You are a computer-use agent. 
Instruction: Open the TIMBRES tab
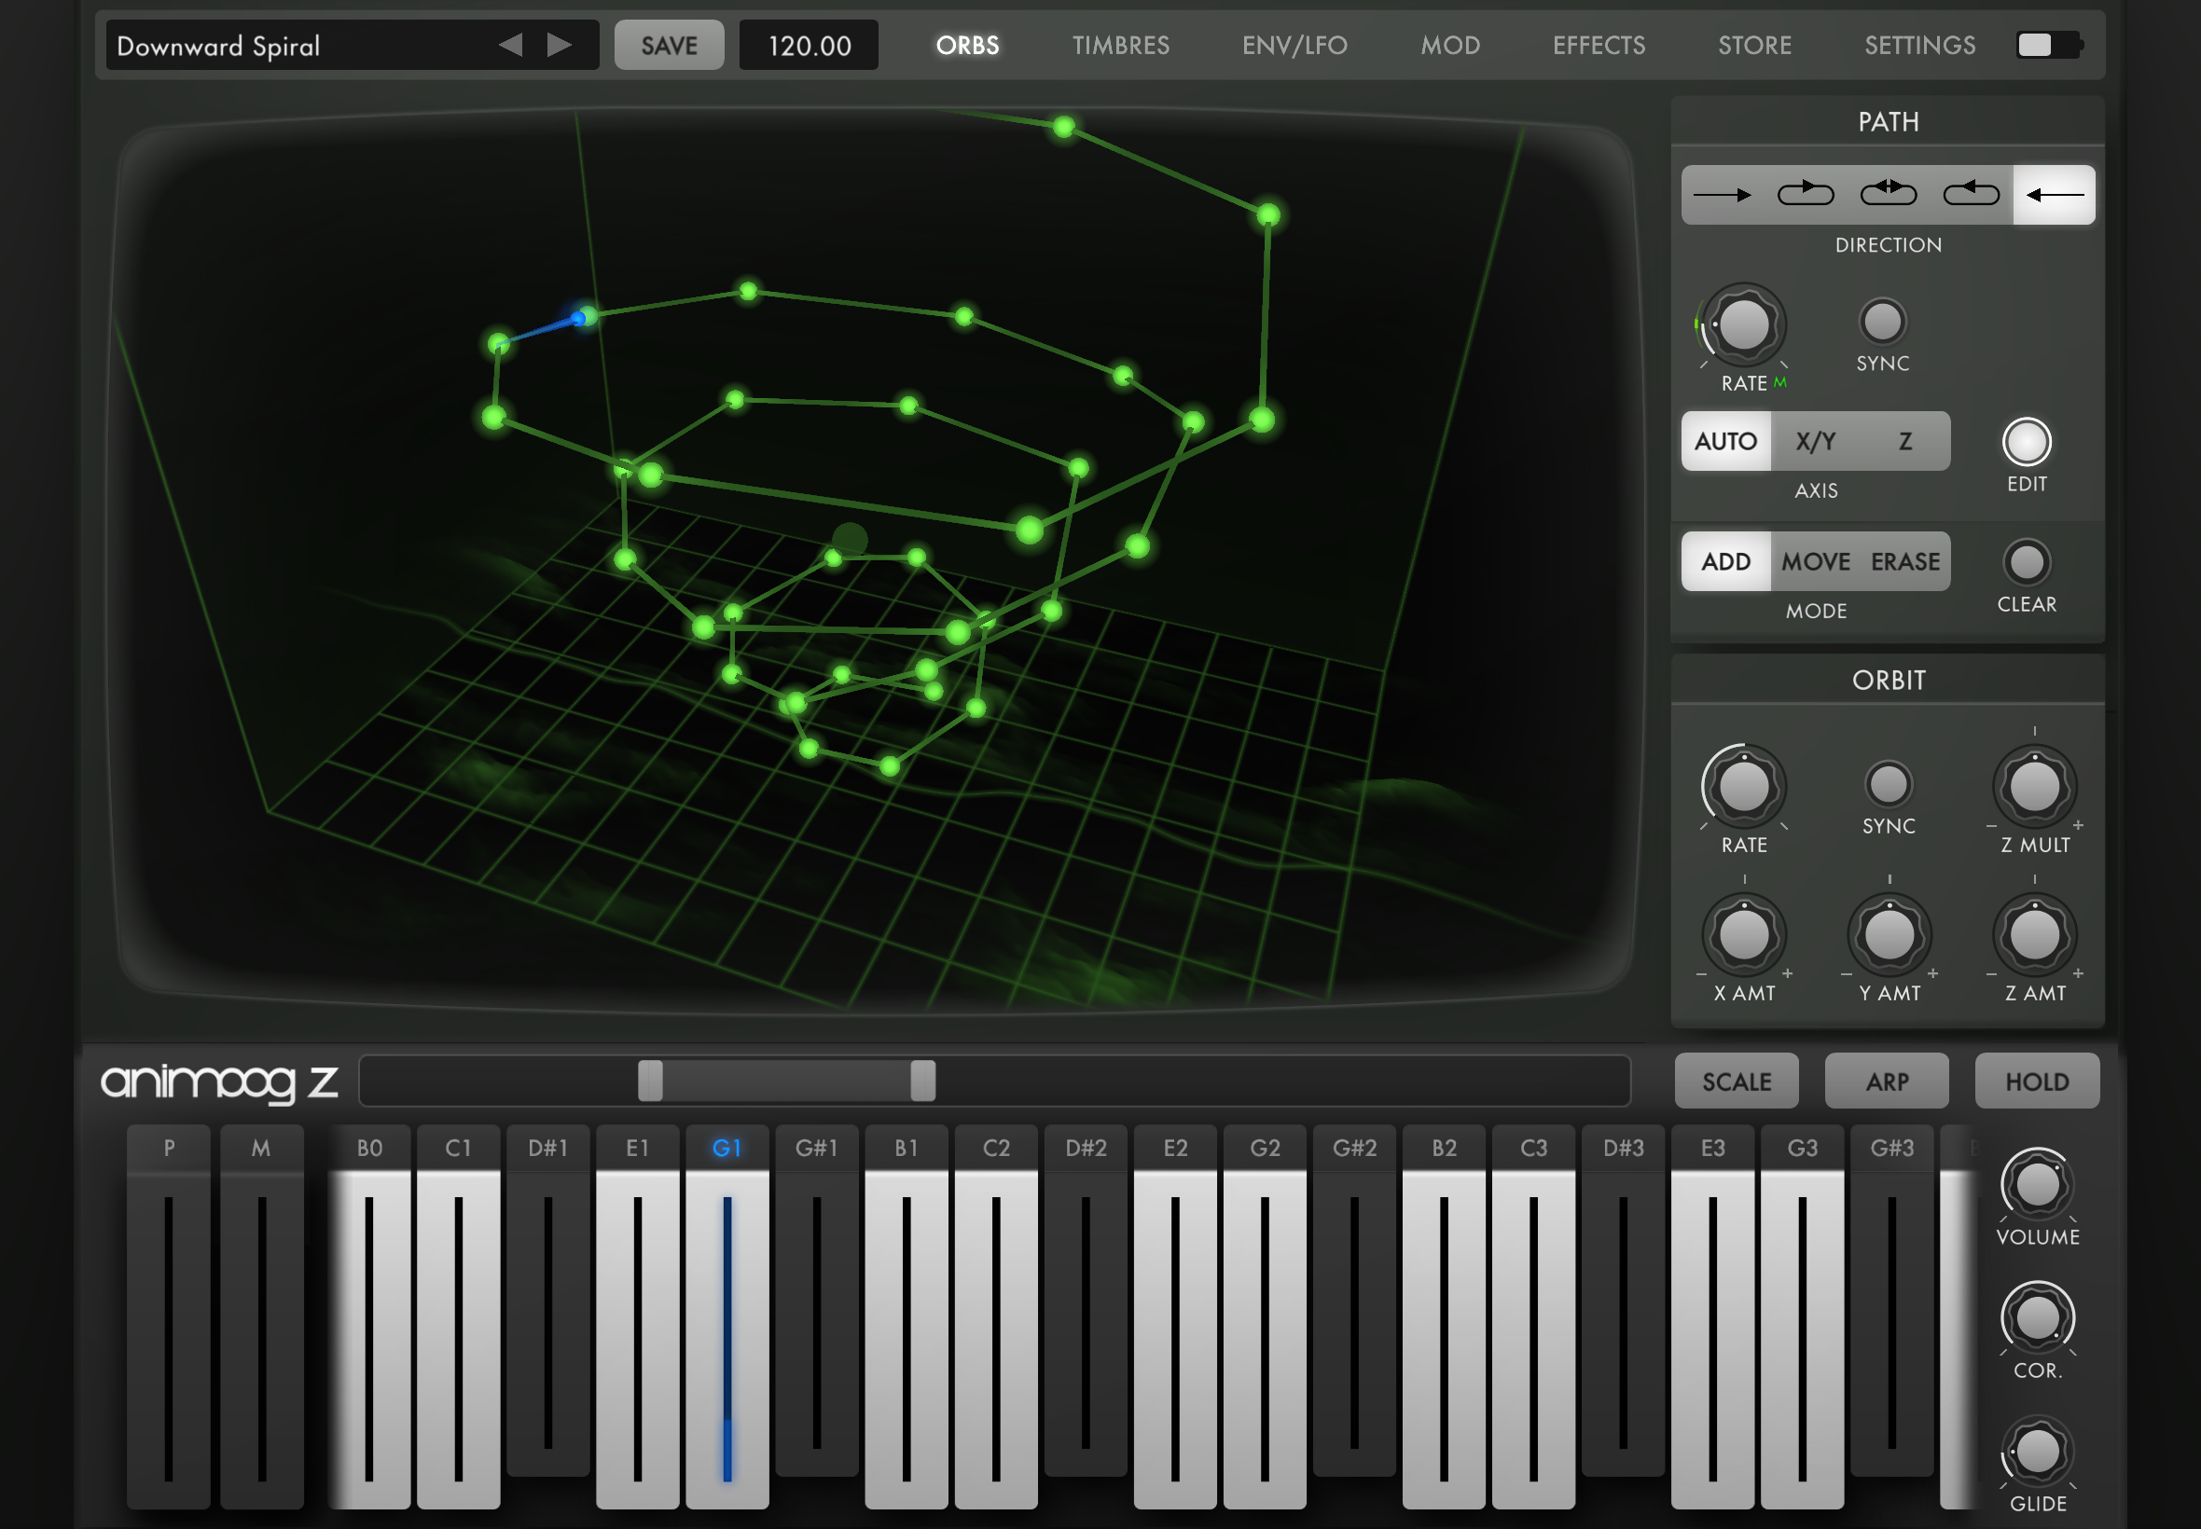pyautogui.click(x=1120, y=45)
